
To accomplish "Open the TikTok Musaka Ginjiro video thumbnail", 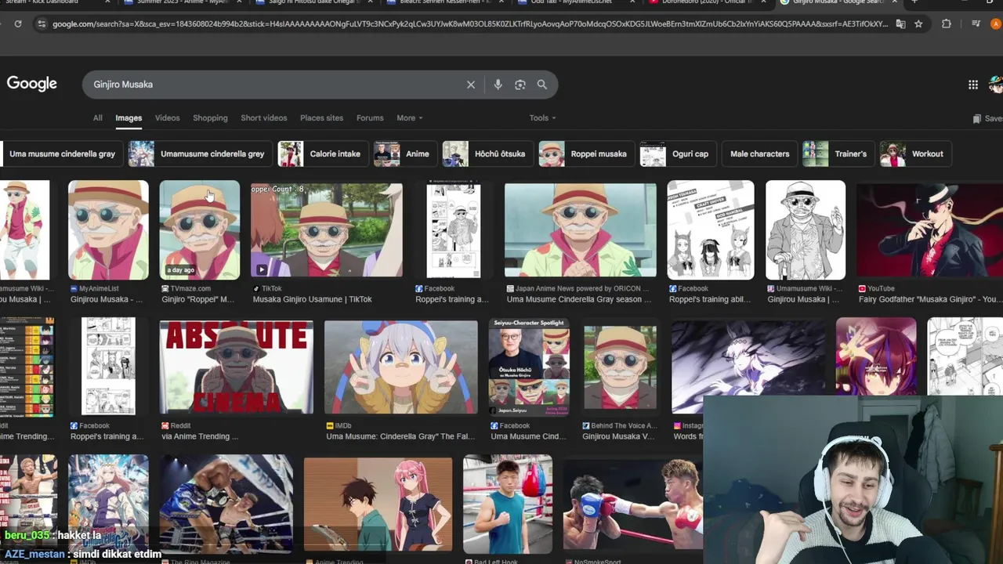I will pyautogui.click(x=327, y=230).
